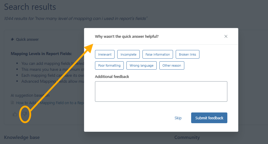Image resolution: width=268 pixels, height=144 pixels.
Task: Click the thumbs down icon
Action: (x=25, y=114)
